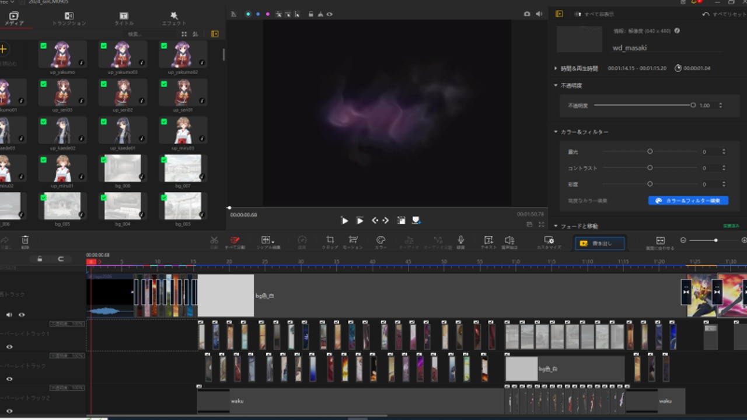Click the second play button in preview controls

[360, 220]
